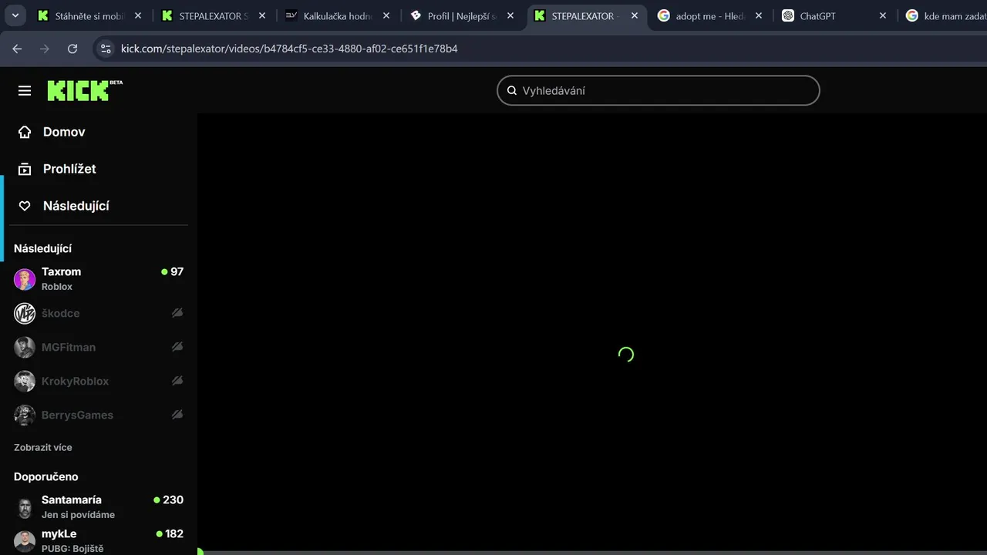Screen dimensions: 987x555
Task: Switch to ChatGPT tab
Action: pyautogui.click(x=834, y=15)
